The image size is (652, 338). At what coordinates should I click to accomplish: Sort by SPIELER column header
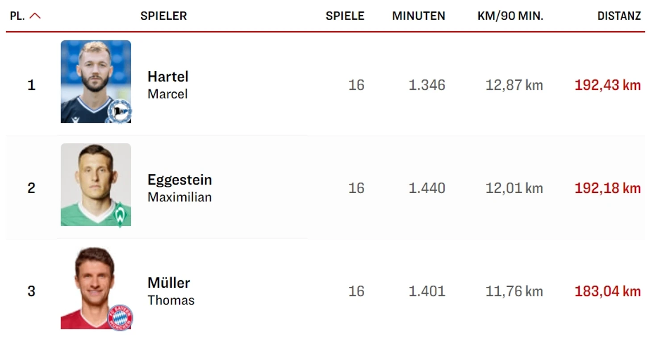(x=163, y=16)
